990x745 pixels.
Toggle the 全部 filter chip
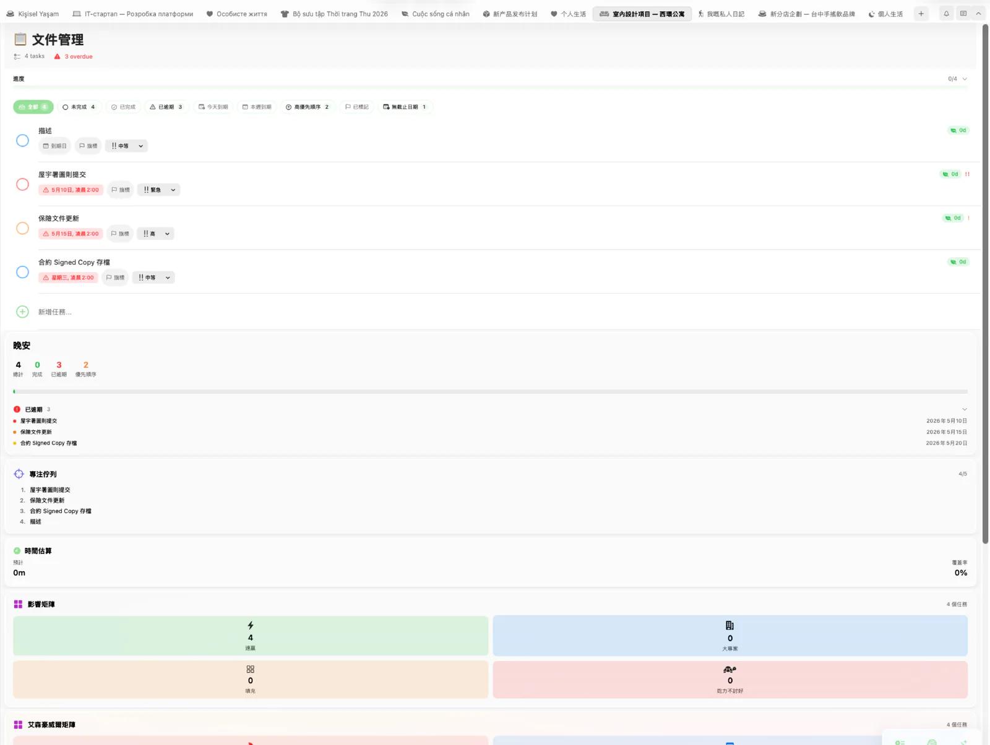point(33,107)
